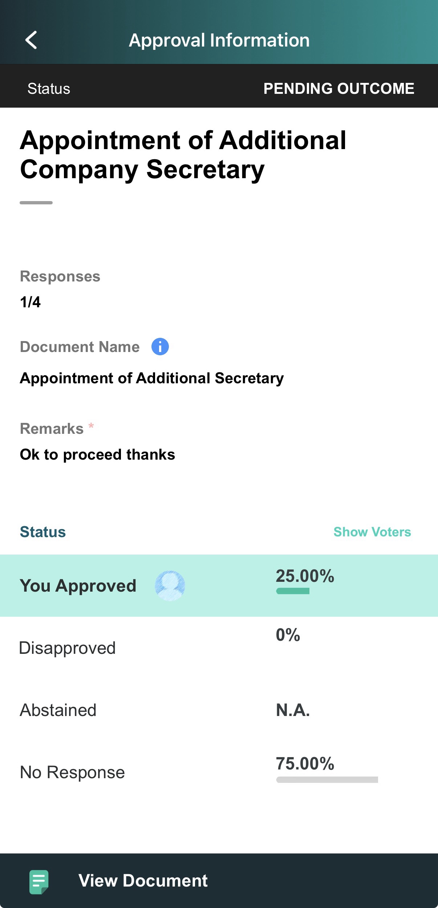The height and width of the screenshot is (908, 438).
Task: Go back using the header arrow
Action: pos(31,40)
